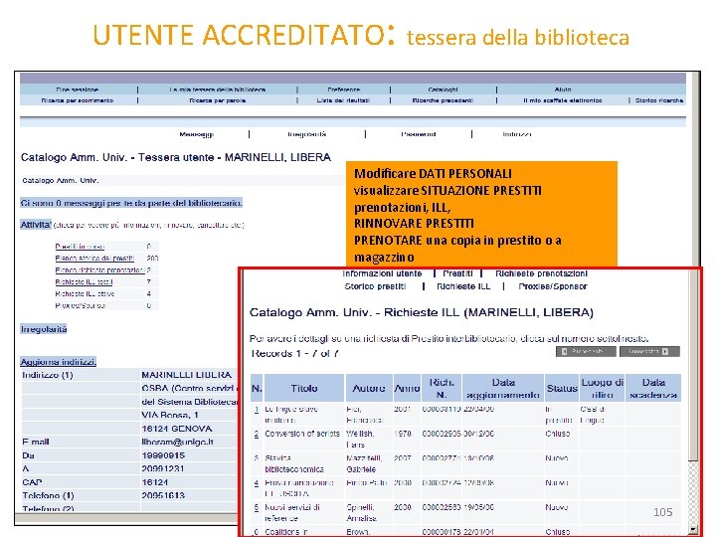Screen dimensions: 716x537
Task: Click the bottom horizontal scrollbar
Action: coord(126,518)
